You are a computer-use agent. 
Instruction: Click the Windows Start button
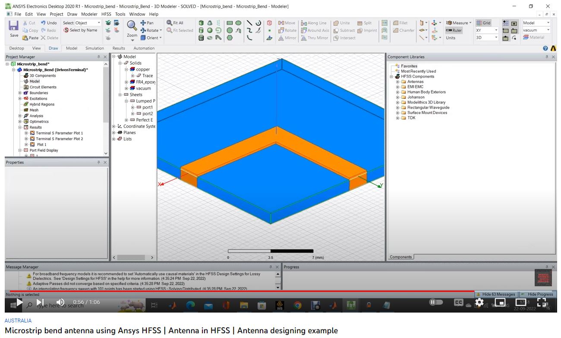click(13, 305)
